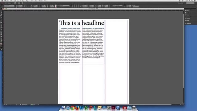Viewport: 197px width, 111px height.
Task: Open Microsoft PowerPoint from the Dock
Action: click(x=90, y=108)
